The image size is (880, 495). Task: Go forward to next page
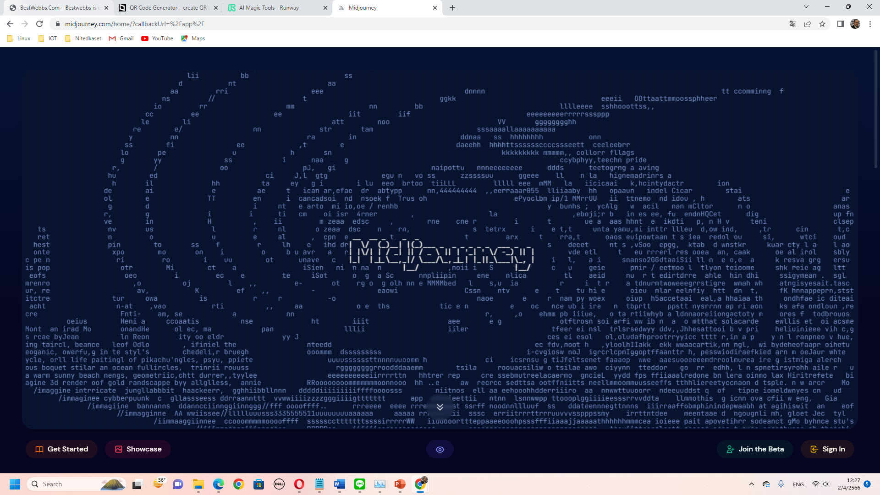25,24
